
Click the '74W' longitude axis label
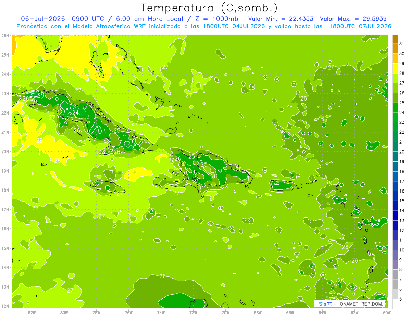tap(161, 312)
